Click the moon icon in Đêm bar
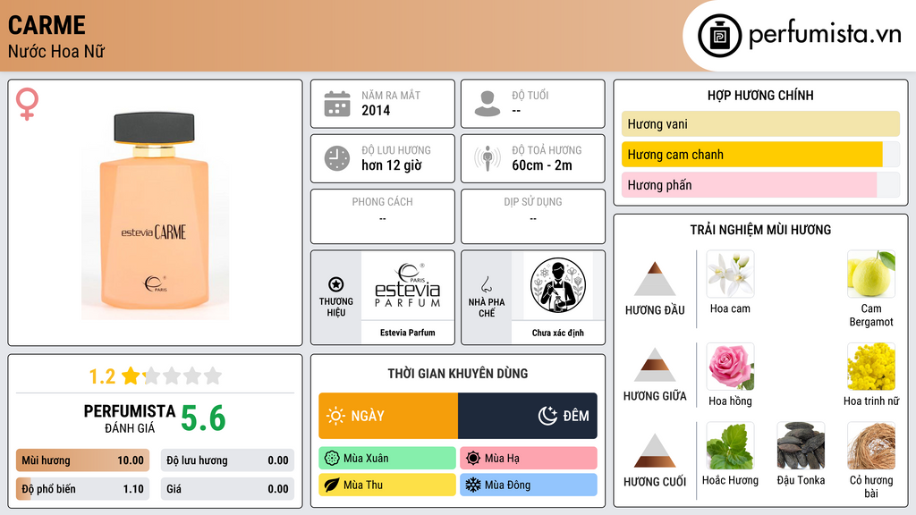916x515 pixels. pyautogui.click(x=547, y=416)
